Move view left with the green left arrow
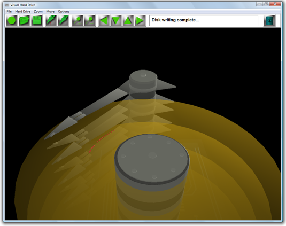This screenshot has width=286, height=226. click(x=104, y=21)
